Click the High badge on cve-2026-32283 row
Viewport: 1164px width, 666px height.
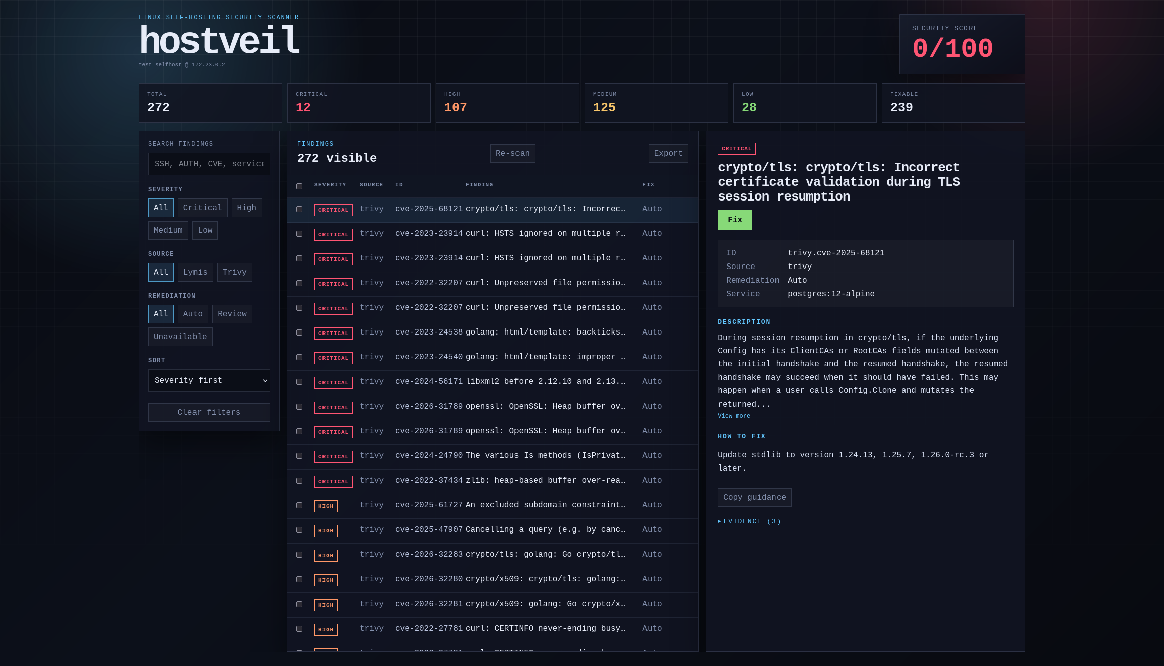coord(326,556)
